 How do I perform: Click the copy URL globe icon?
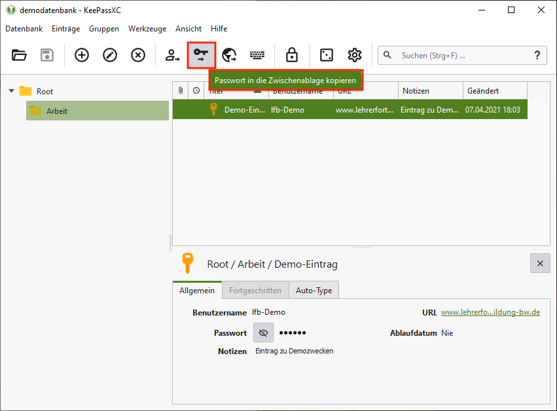[x=229, y=56]
